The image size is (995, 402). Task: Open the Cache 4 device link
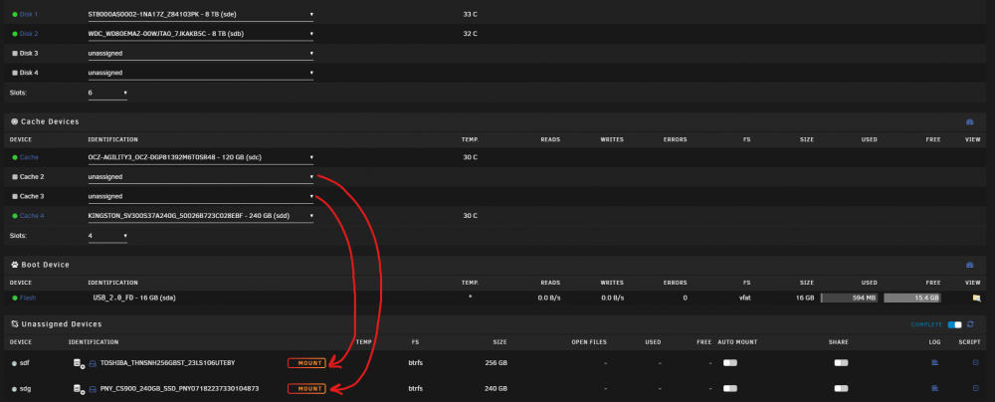32,216
